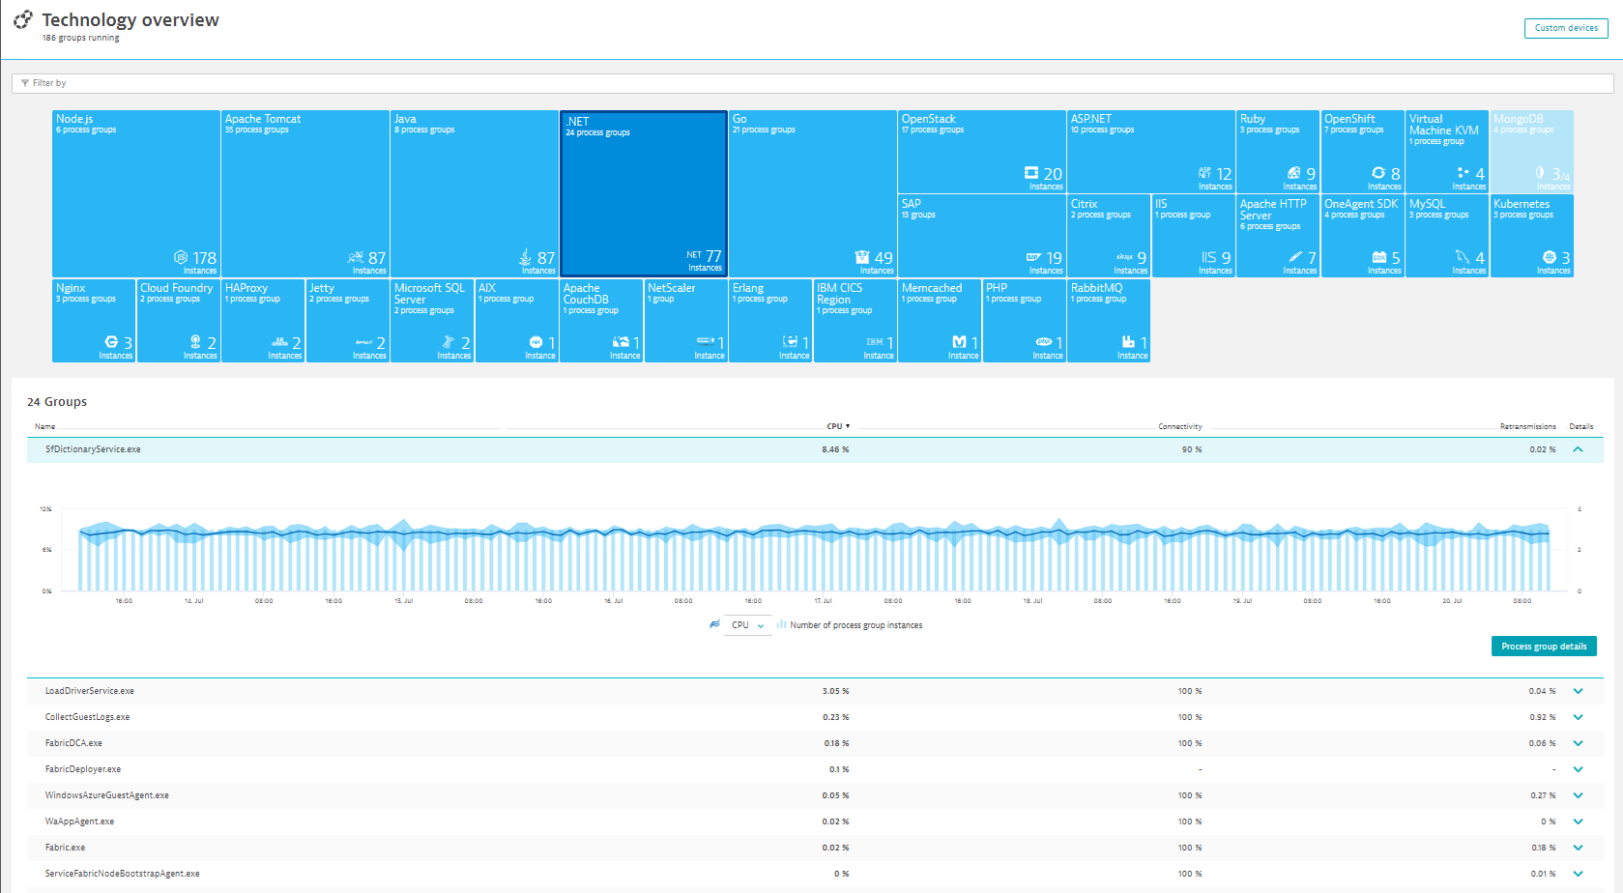Sort the table by Name column header
The width and height of the screenshot is (1623, 893).
[45, 426]
